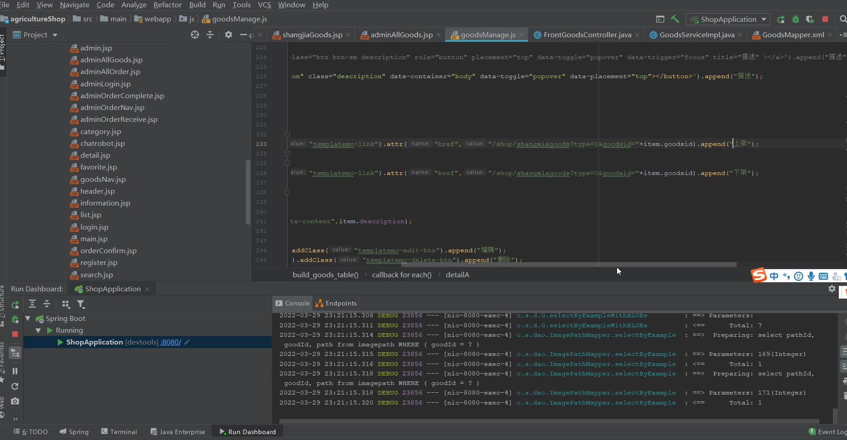Open the Event Log
This screenshot has height=440, width=847.
click(x=827, y=432)
